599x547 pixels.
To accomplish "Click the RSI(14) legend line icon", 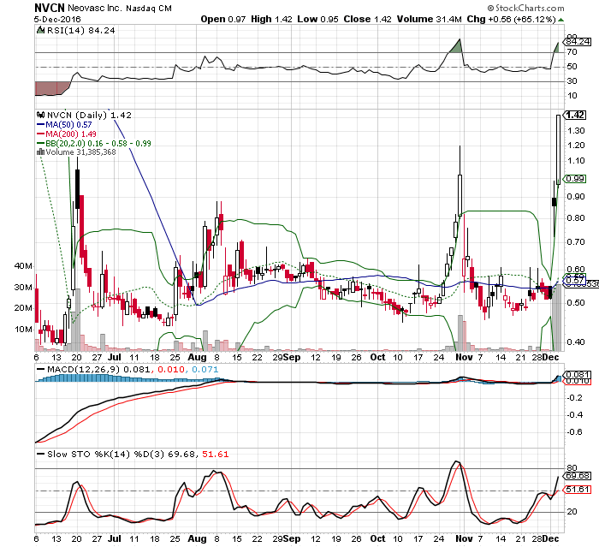I will tap(40, 32).
